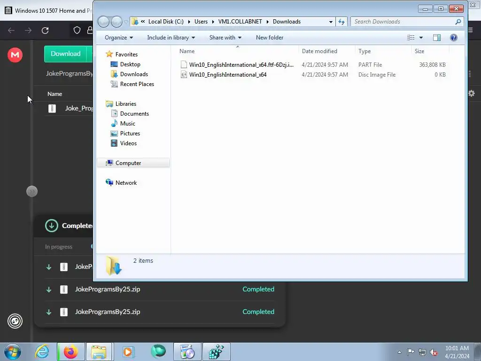Select Desktop under Favorites
The image size is (481, 361).
[x=130, y=64]
